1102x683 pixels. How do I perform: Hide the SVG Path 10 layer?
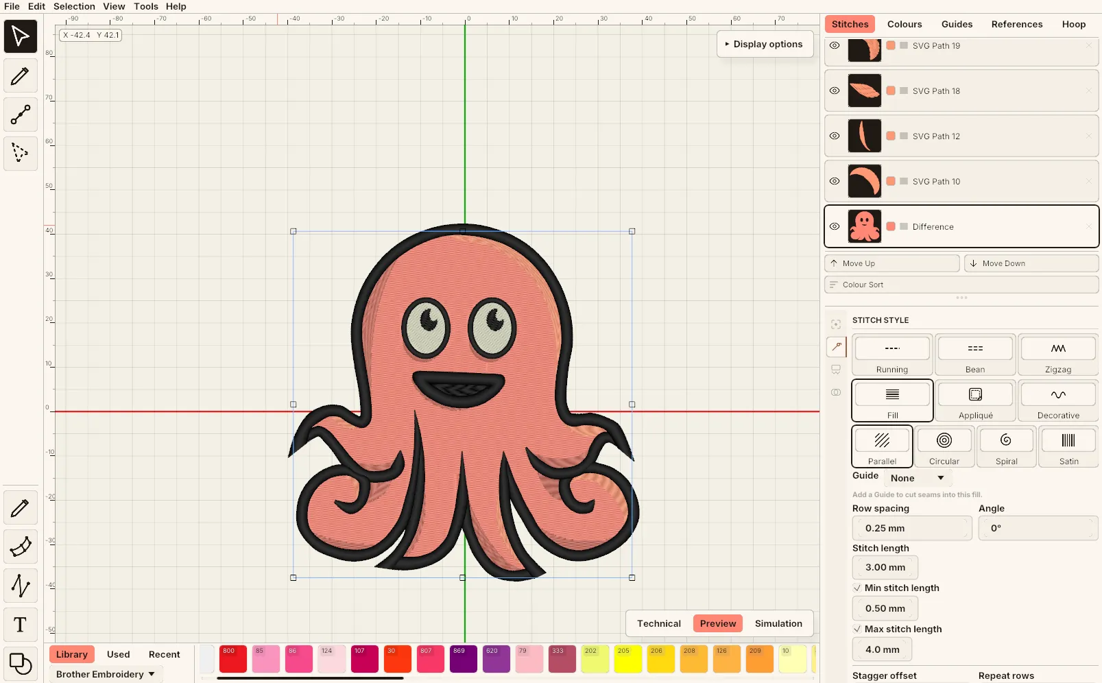pyautogui.click(x=835, y=181)
